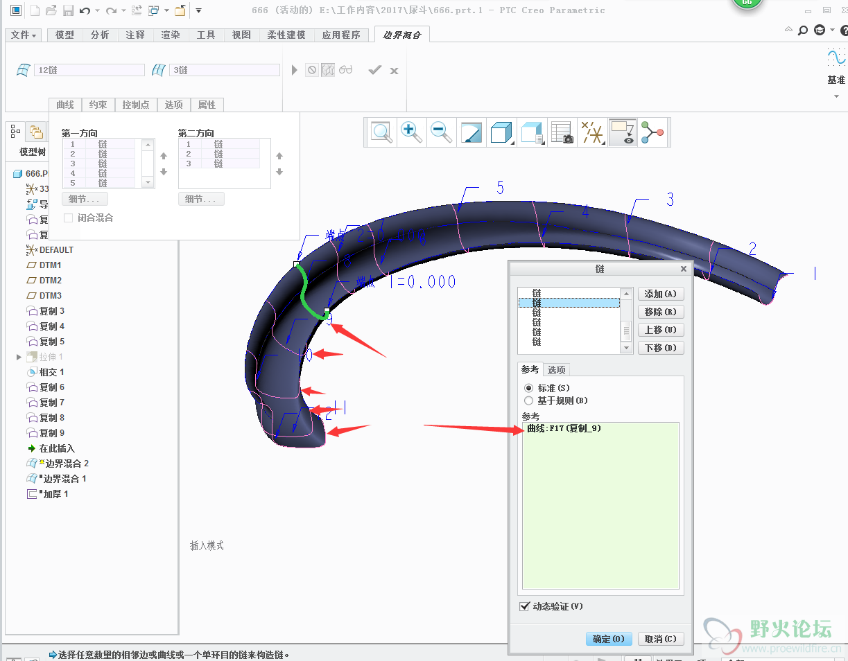Switch to 选项 tab in 链 dialog
848x661 pixels.
point(557,370)
